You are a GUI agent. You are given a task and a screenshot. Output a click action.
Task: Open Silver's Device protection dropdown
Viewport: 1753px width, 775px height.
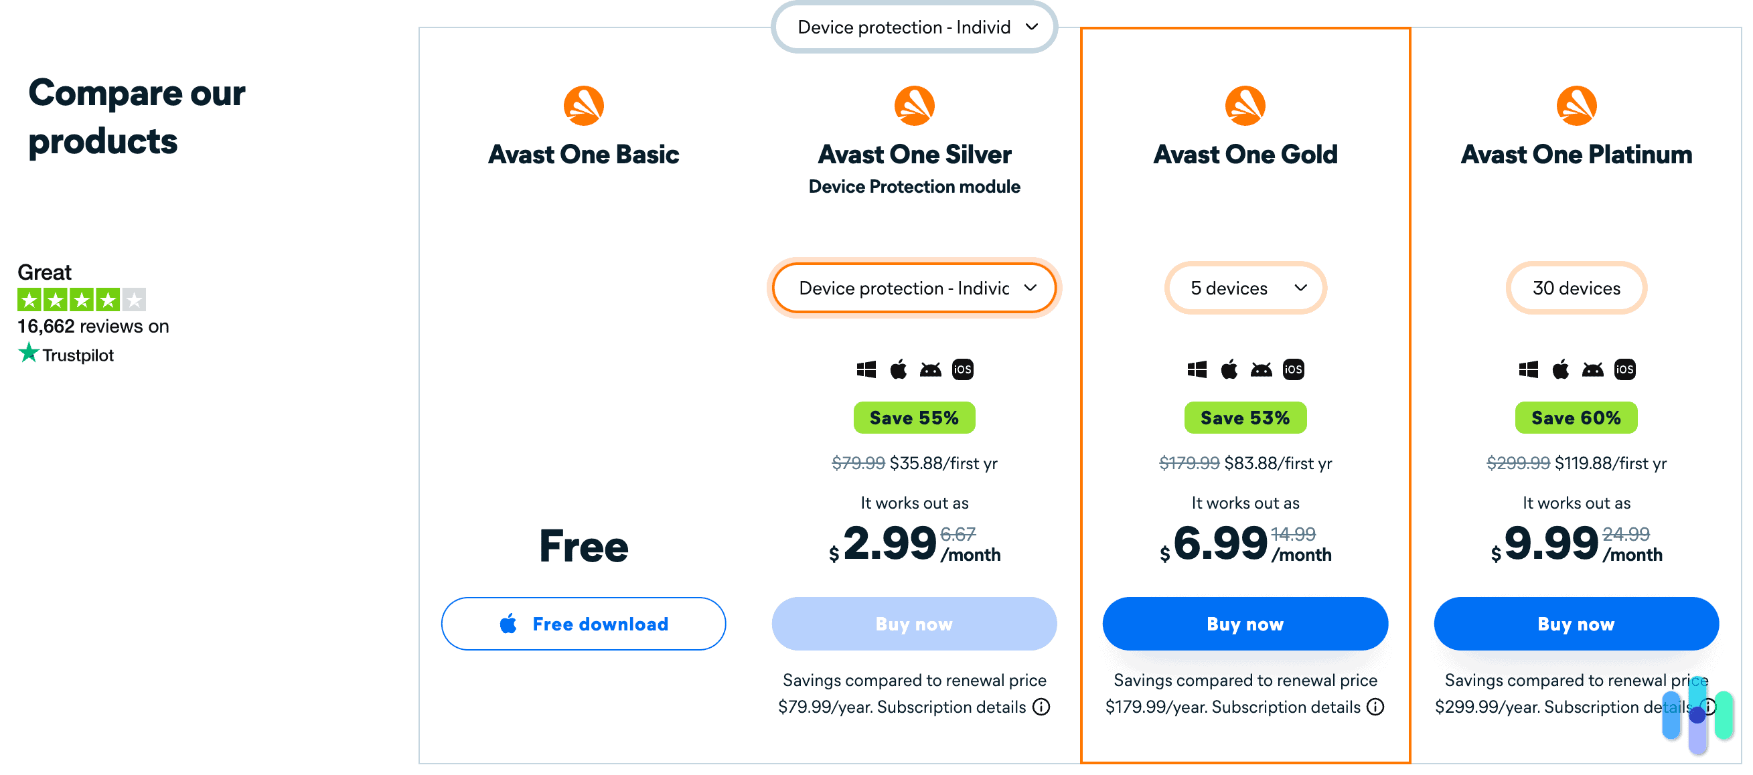pos(914,288)
